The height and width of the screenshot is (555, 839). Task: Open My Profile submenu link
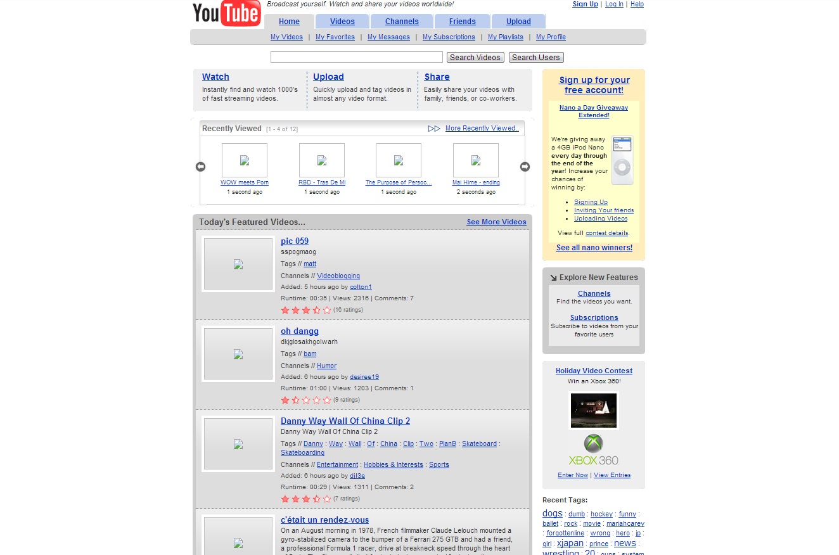tap(551, 37)
